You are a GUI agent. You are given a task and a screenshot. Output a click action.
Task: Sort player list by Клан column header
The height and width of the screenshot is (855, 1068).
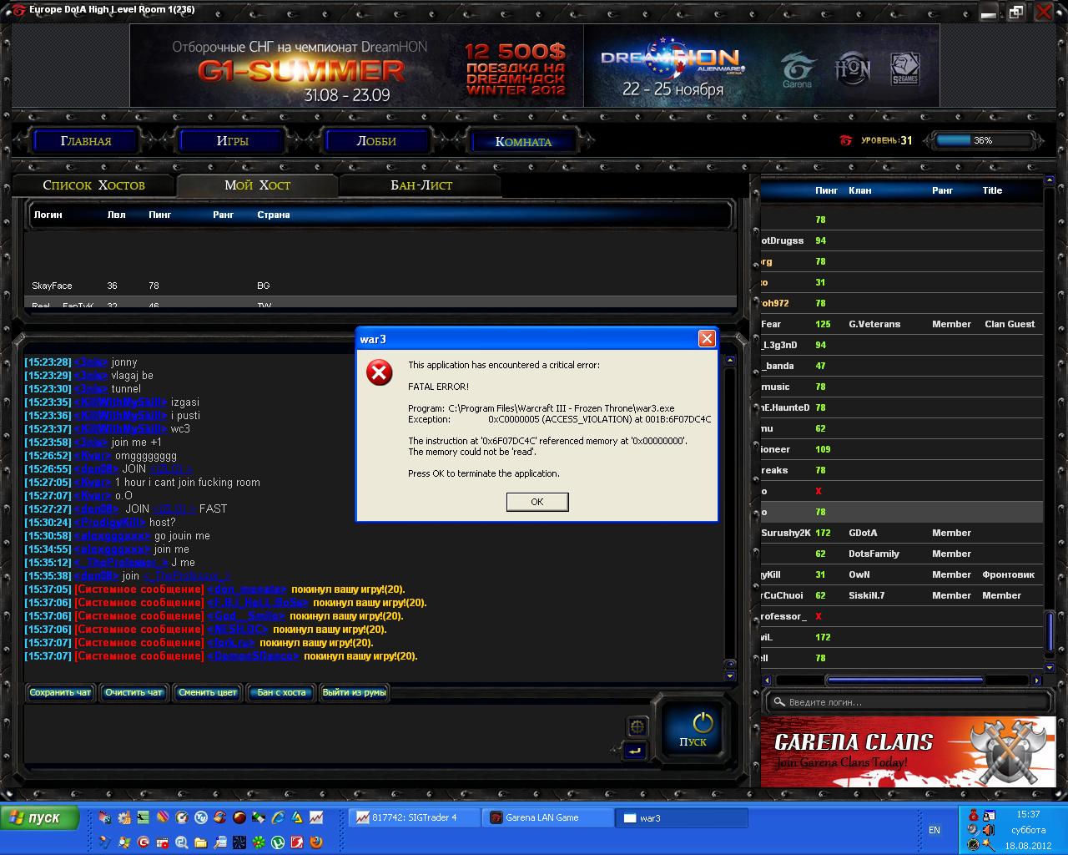(x=860, y=190)
